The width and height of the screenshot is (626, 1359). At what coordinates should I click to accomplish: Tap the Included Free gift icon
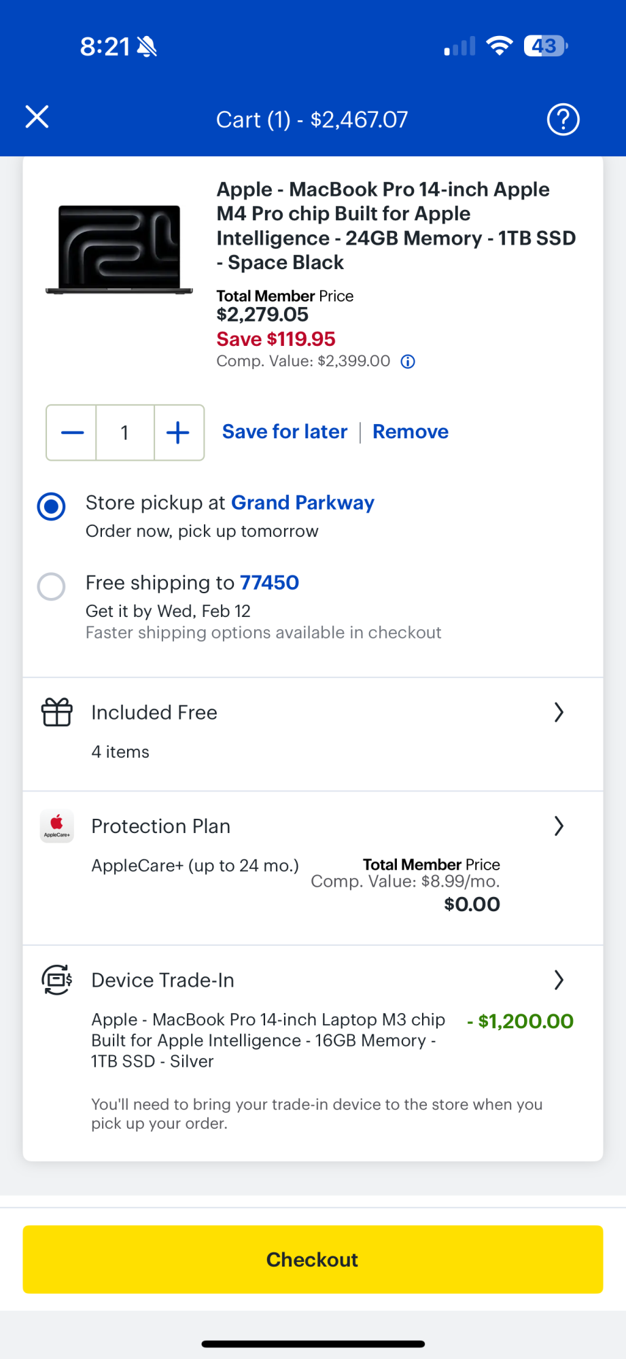click(57, 712)
